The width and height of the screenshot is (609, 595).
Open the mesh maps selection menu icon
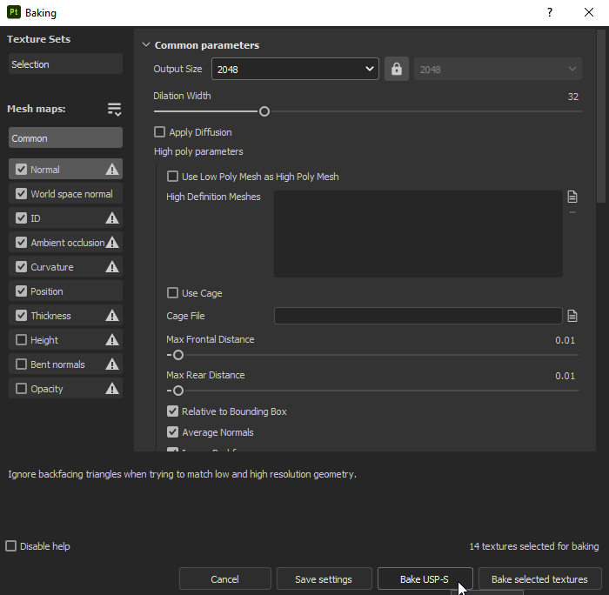point(115,109)
